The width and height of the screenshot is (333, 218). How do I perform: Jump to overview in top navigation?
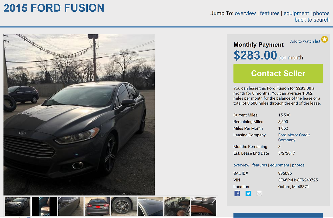click(x=245, y=13)
